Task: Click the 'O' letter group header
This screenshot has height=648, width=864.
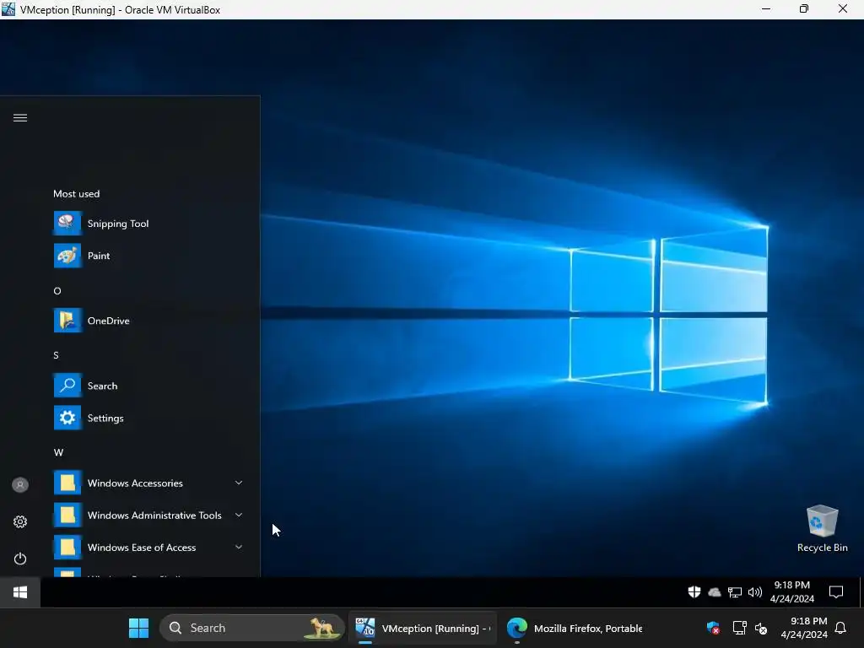Action: click(57, 291)
